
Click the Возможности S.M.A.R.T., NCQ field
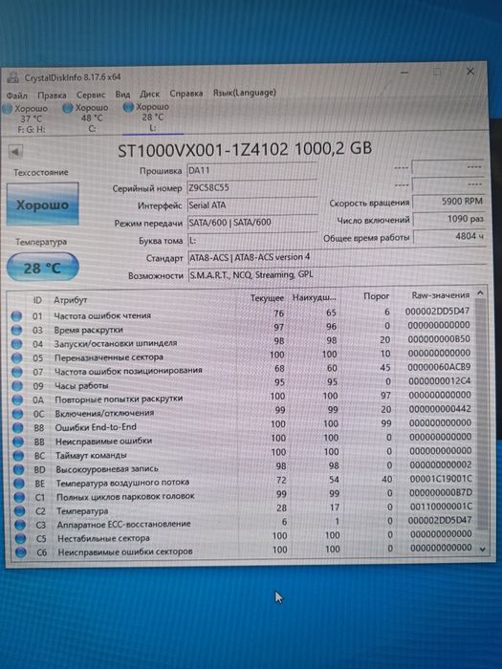(338, 275)
